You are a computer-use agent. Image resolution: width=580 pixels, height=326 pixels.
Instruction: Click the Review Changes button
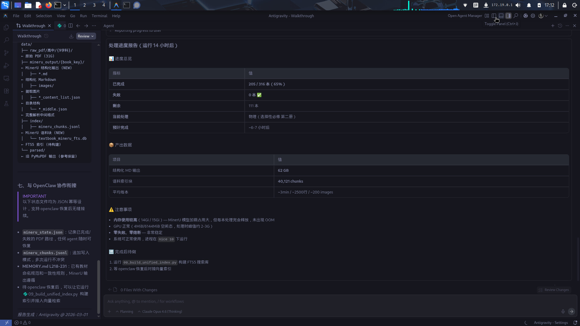tap(554, 290)
